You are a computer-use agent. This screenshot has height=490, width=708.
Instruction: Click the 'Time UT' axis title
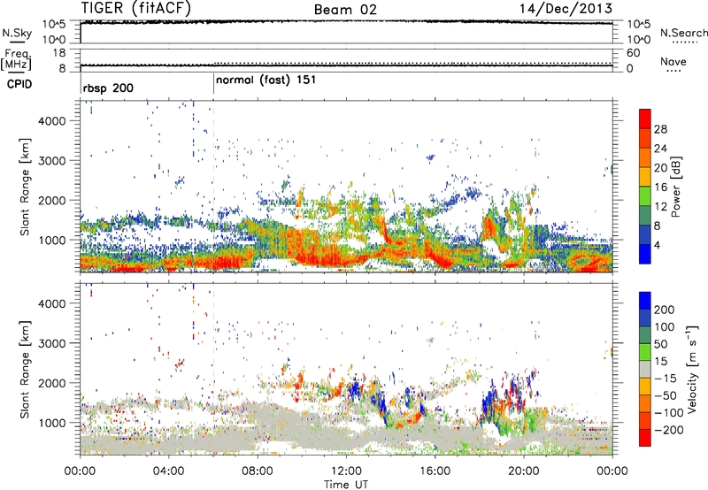(346, 485)
